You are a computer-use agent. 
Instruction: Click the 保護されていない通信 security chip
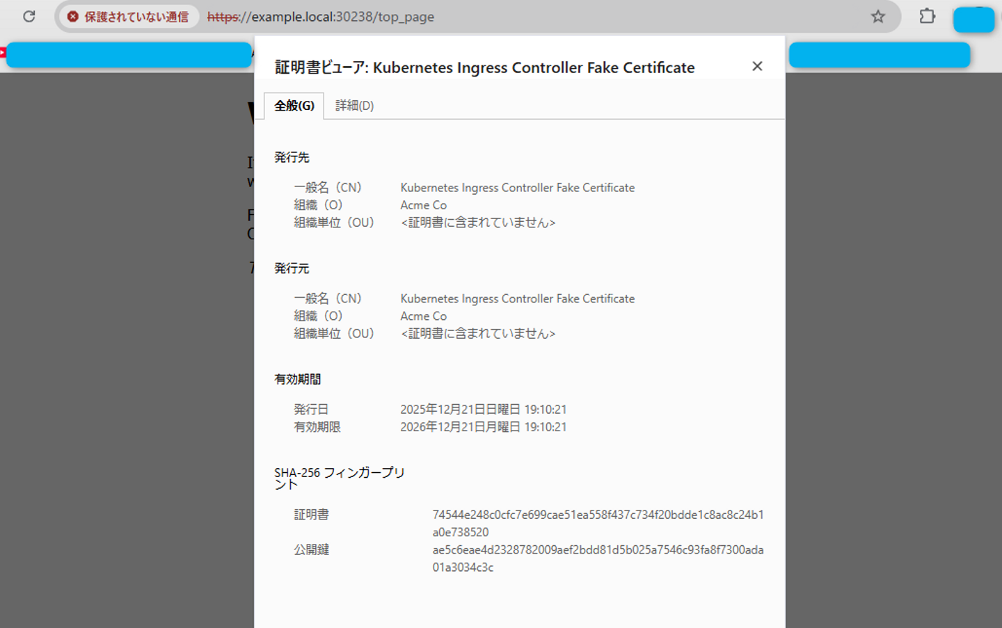click(129, 17)
